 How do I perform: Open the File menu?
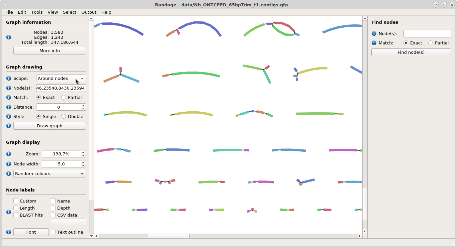pyautogui.click(x=9, y=12)
